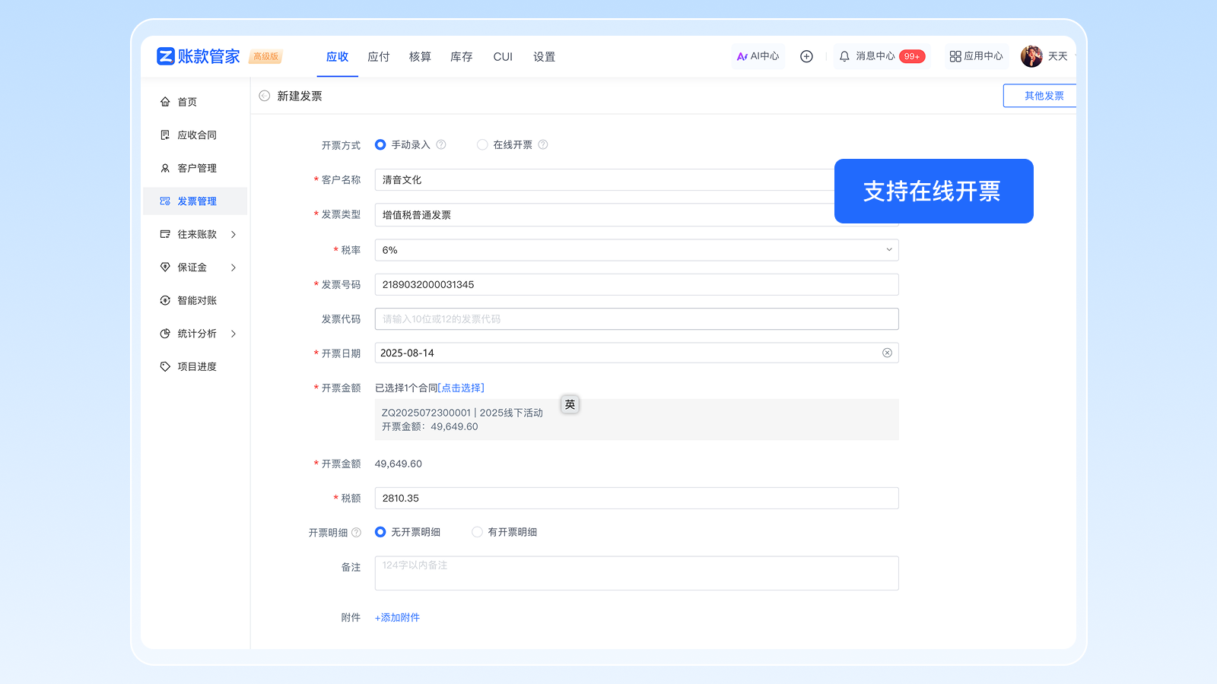Viewport: 1217px width, 684px height.
Task: Select 手动录入 radio option
Action: 380,144
